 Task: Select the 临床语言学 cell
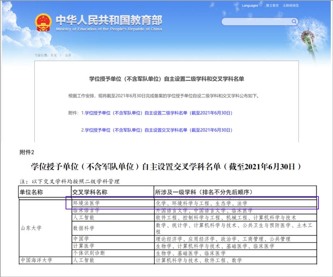tap(113, 211)
